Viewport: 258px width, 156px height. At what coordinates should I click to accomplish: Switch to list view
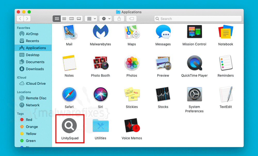click(x=64, y=19)
